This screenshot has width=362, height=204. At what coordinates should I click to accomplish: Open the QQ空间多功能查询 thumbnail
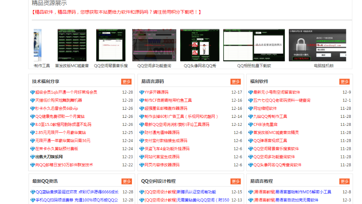(x=154, y=45)
